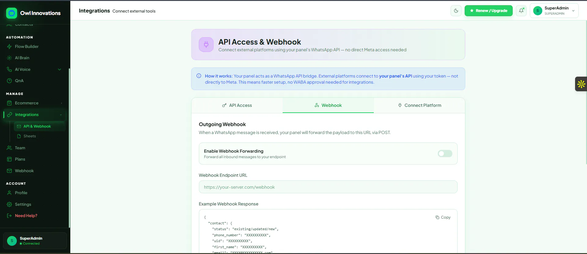This screenshot has height=254, width=587.
Task: Click Plans layout icon
Action: pos(9,159)
